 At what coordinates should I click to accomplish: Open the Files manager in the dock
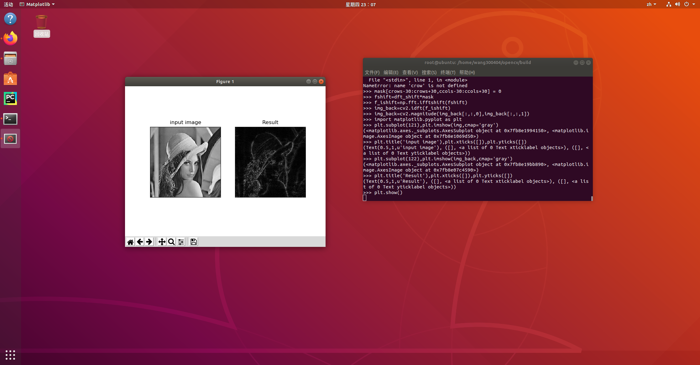tap(10, 58)
